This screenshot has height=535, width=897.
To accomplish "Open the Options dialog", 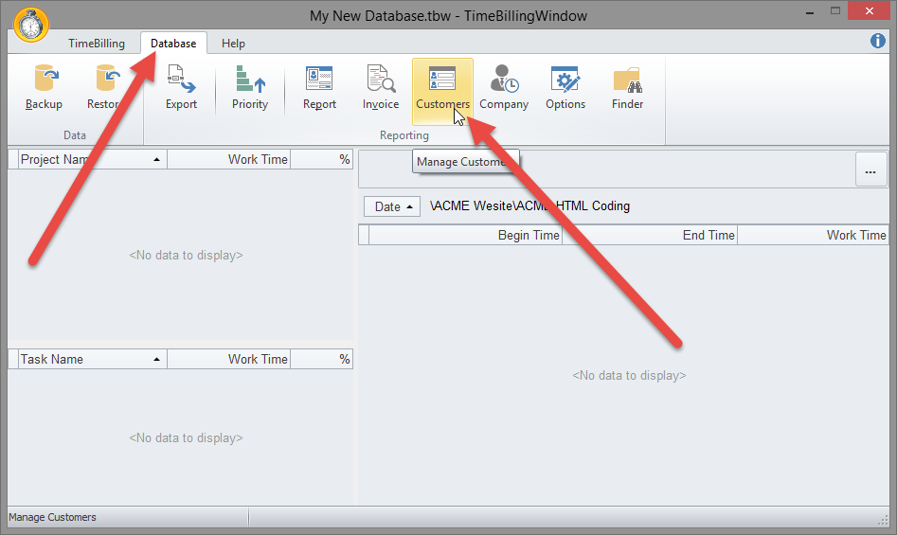I will point(565,87).
